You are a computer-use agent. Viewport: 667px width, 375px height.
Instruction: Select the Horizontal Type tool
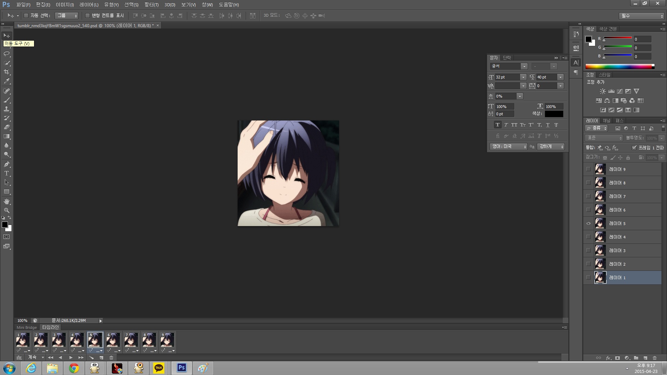point(7,173)
